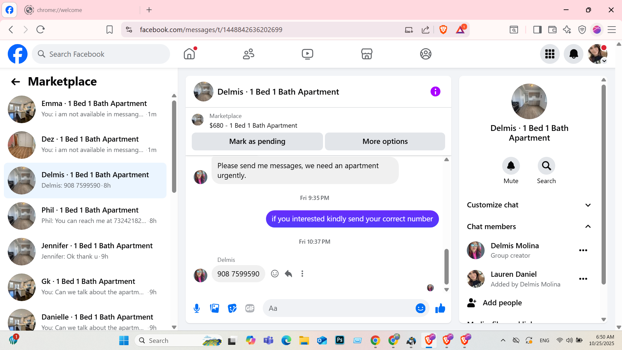Screen dimensions: 622x350
Task: Click the chat messages scrollbar thumb
Action: point(446,266)
